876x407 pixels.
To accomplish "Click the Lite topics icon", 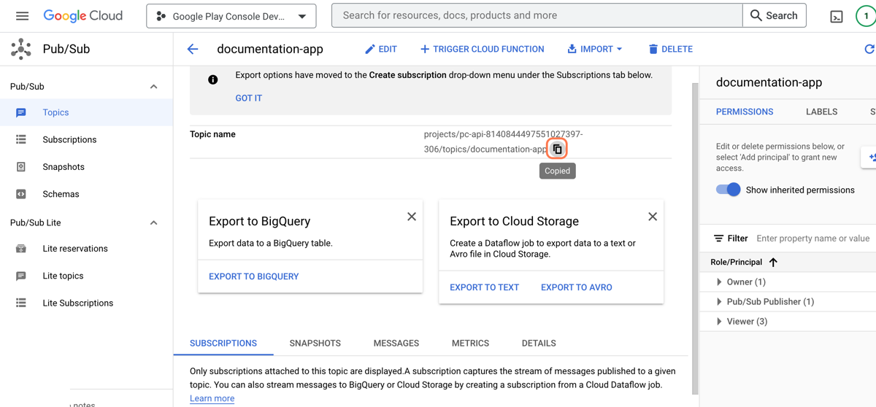I will tap(21, 276).
